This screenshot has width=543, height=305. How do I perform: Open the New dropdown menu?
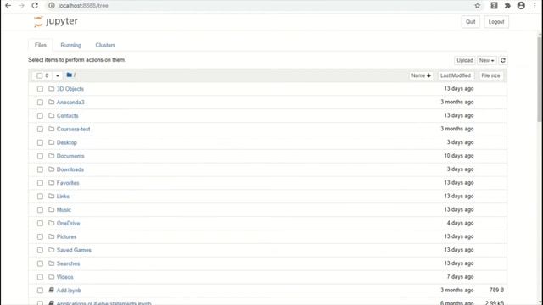pos(486,60)
